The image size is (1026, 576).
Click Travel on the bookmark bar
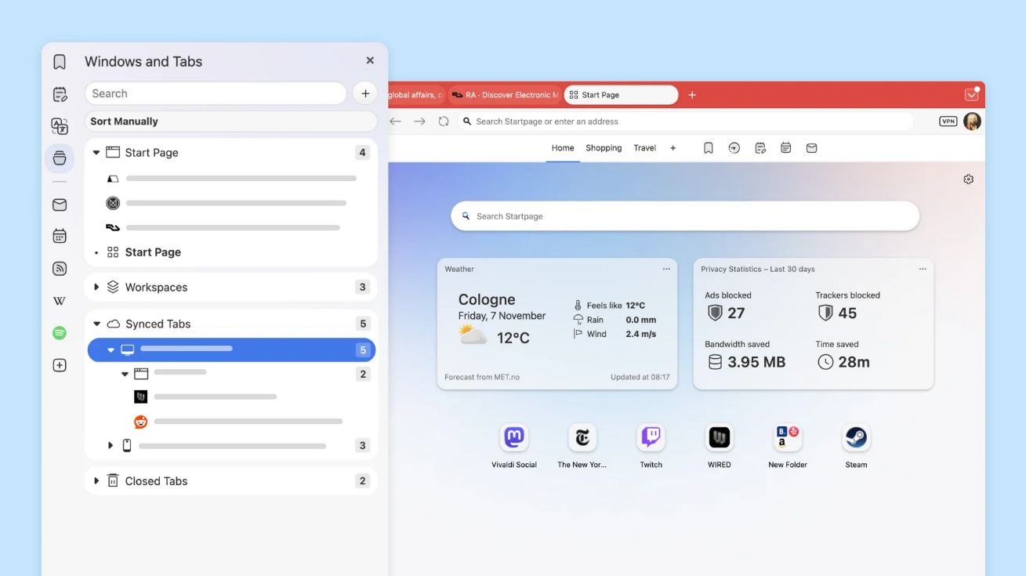[x=644, y=147]
